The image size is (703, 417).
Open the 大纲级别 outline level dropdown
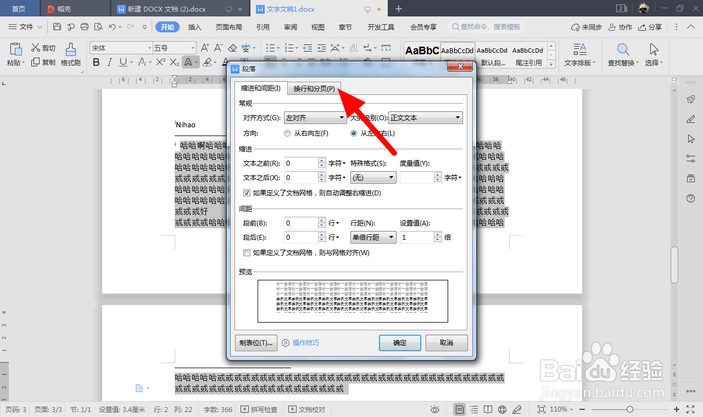point(426,117)
